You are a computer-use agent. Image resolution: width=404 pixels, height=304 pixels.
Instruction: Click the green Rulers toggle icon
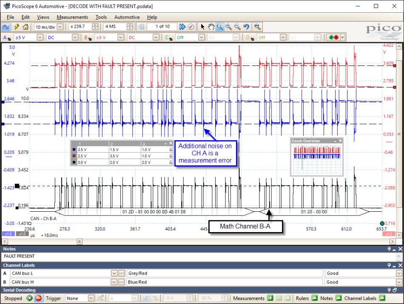pos(314,298)
